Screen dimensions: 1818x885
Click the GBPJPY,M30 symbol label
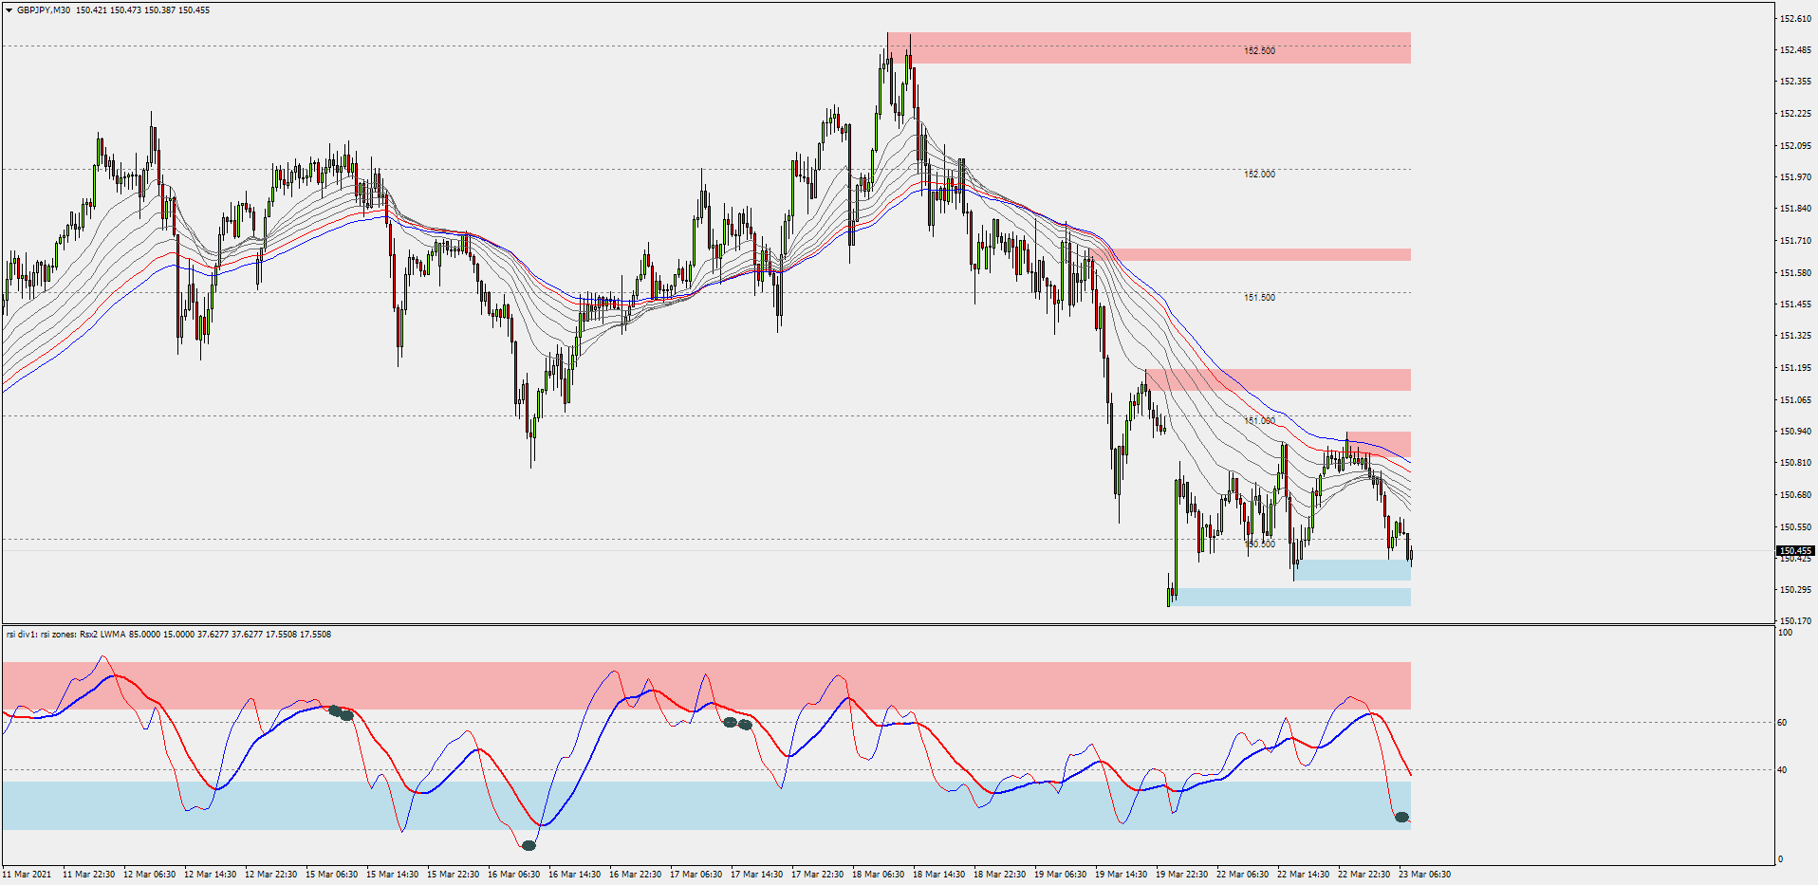[x=44, y=10]
